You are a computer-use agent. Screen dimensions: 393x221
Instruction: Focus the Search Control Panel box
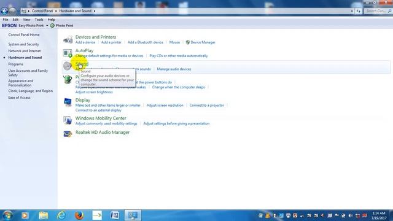(x=378, y=11)
